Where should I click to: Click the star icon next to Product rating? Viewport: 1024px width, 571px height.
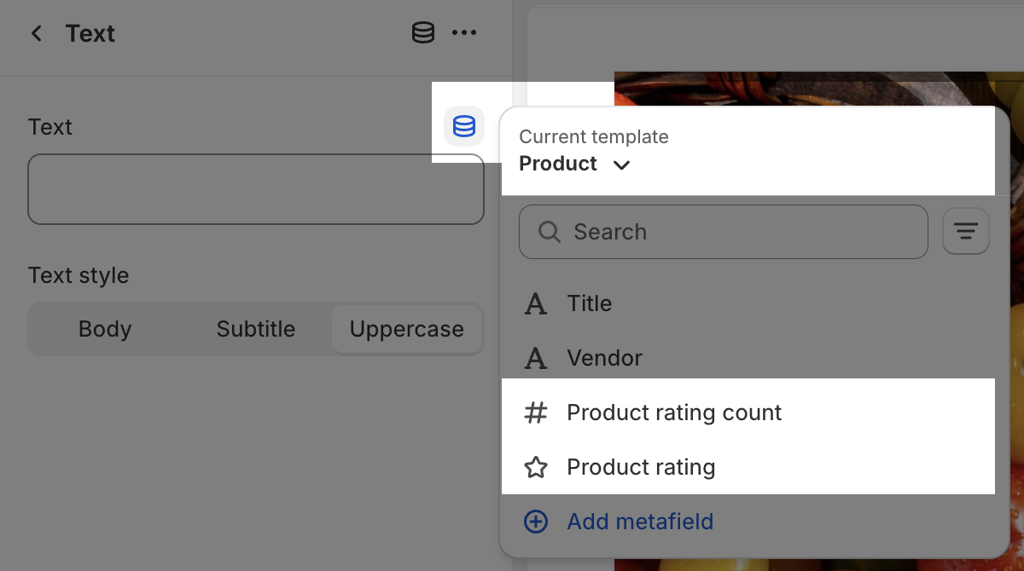(x=535, y=467)
